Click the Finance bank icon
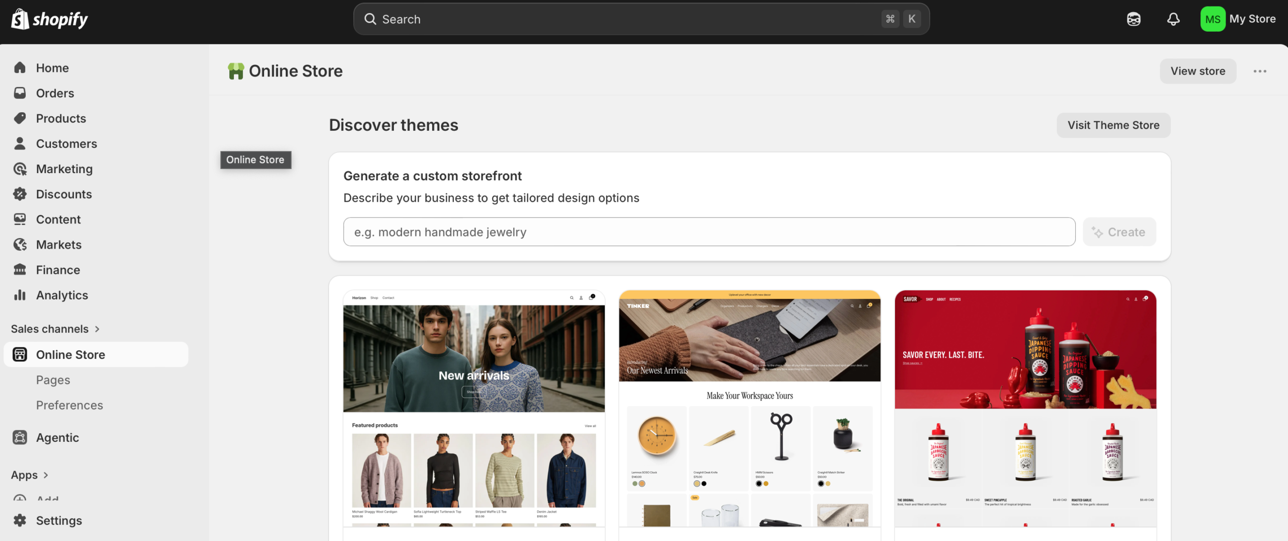Image resolution: width=1288 pixels, height=541 pixels. pos(20,269)
